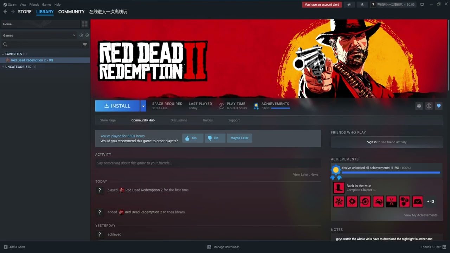Open the Guides tab
450x253 pixels.
pos(208,120)
